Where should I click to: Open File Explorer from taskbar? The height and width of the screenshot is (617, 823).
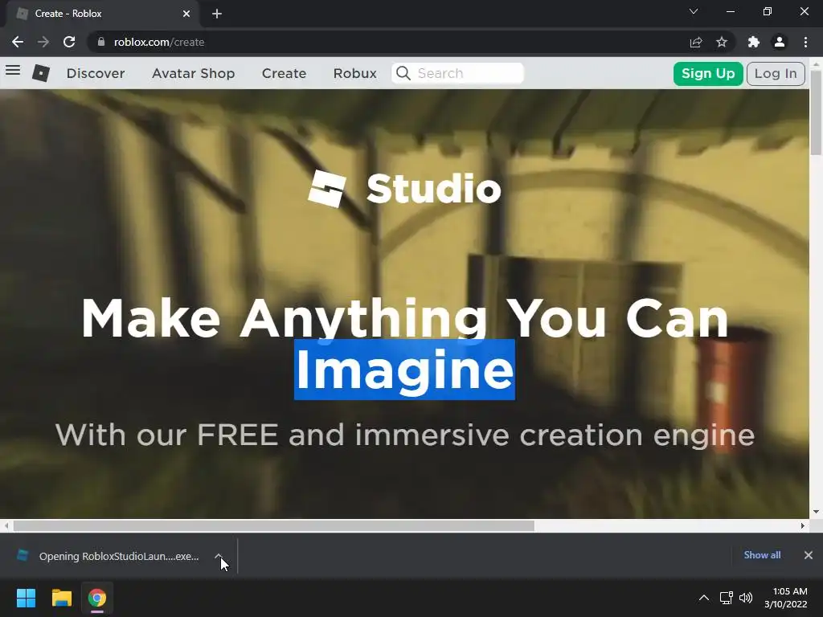(61, 598)
